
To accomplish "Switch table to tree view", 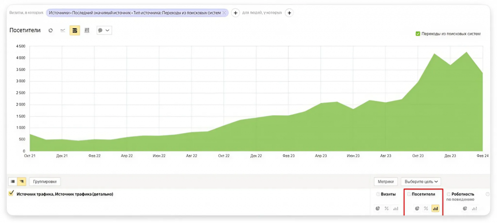I will (x=22, y=182).
